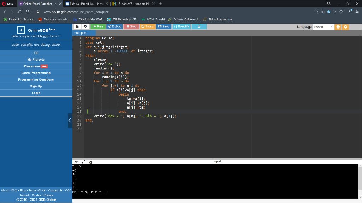Open the Privacy footer link

(48, 195)
